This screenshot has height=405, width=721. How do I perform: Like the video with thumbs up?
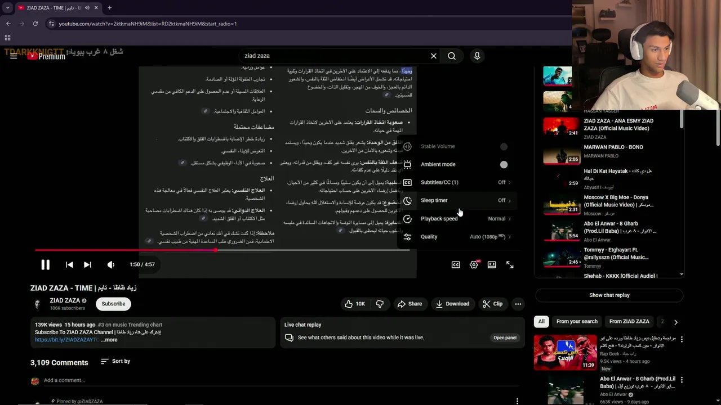(x=355, y=304)
